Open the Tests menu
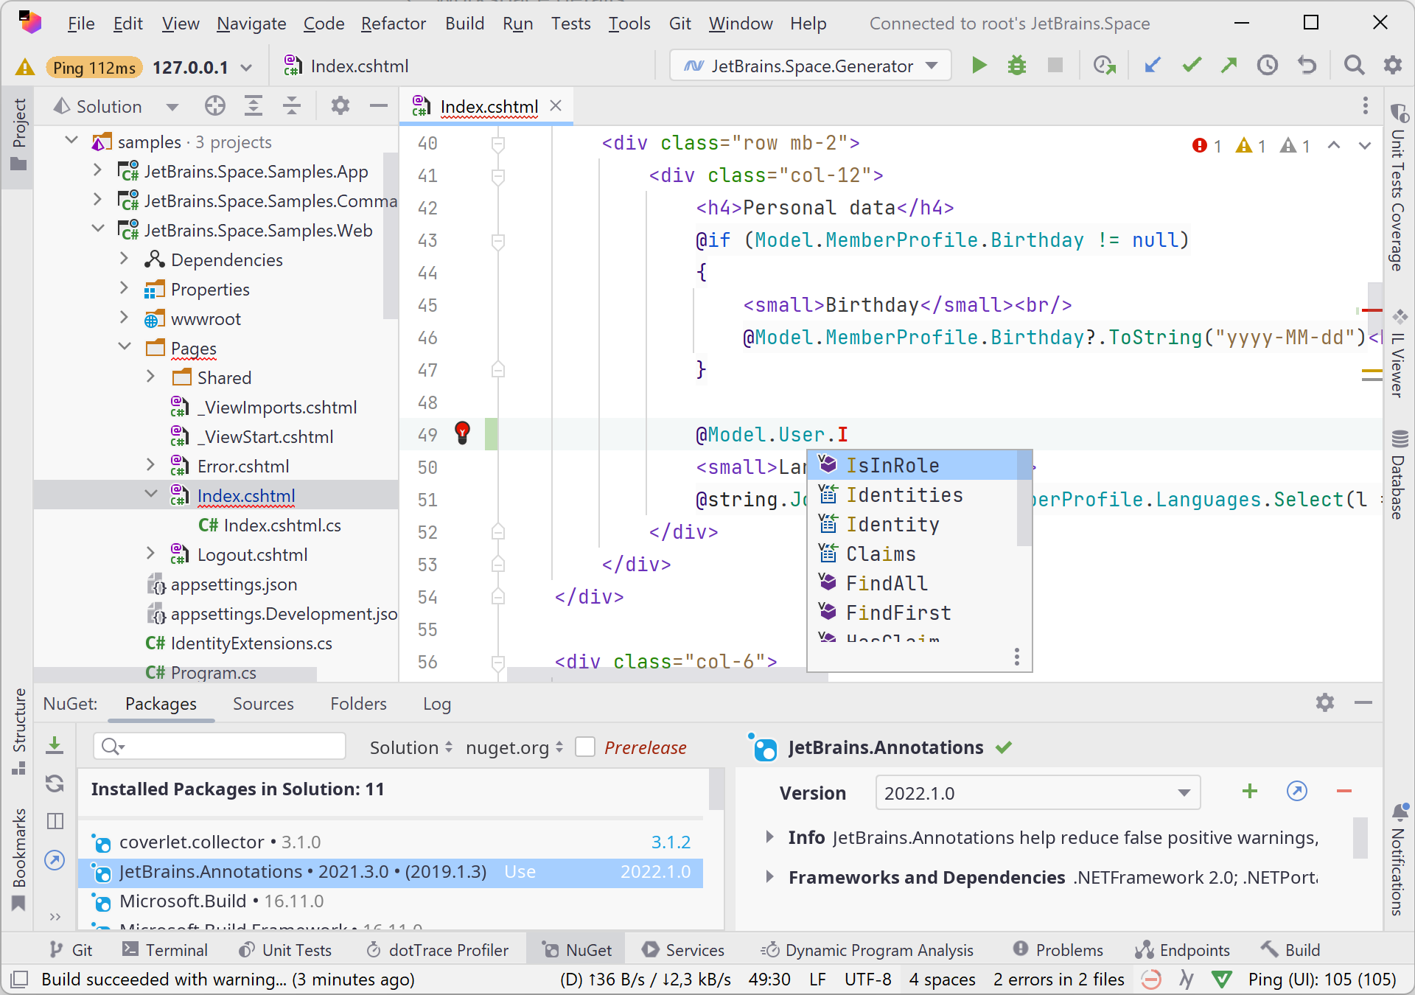 [570, 24]
